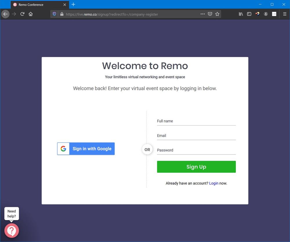
Task: Open the pink help question mark button
Action: tap(12, 230)
